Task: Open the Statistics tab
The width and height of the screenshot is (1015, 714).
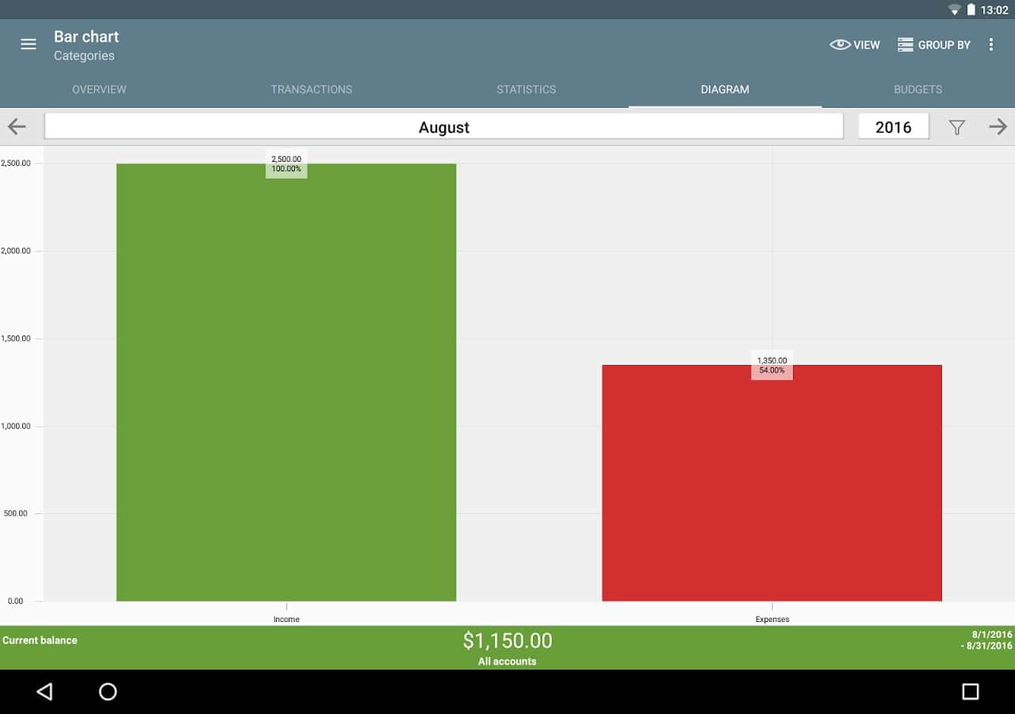Action: (526, 90)
